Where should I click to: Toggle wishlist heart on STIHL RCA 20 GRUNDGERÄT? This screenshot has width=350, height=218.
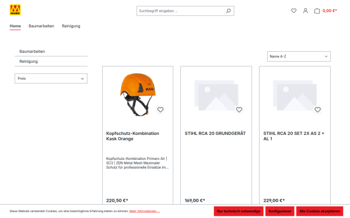(x=239, y=110)
